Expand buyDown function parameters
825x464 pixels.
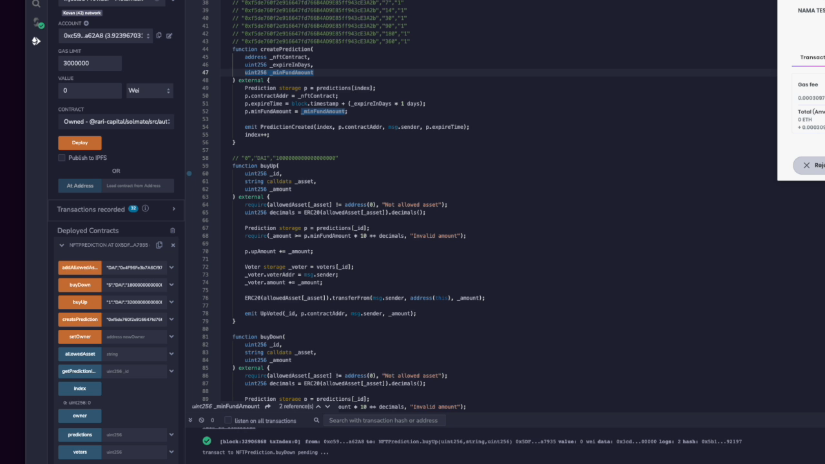[171, 285]
